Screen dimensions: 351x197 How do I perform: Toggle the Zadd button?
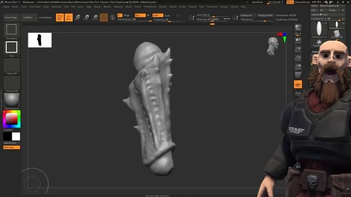[158, 15]
